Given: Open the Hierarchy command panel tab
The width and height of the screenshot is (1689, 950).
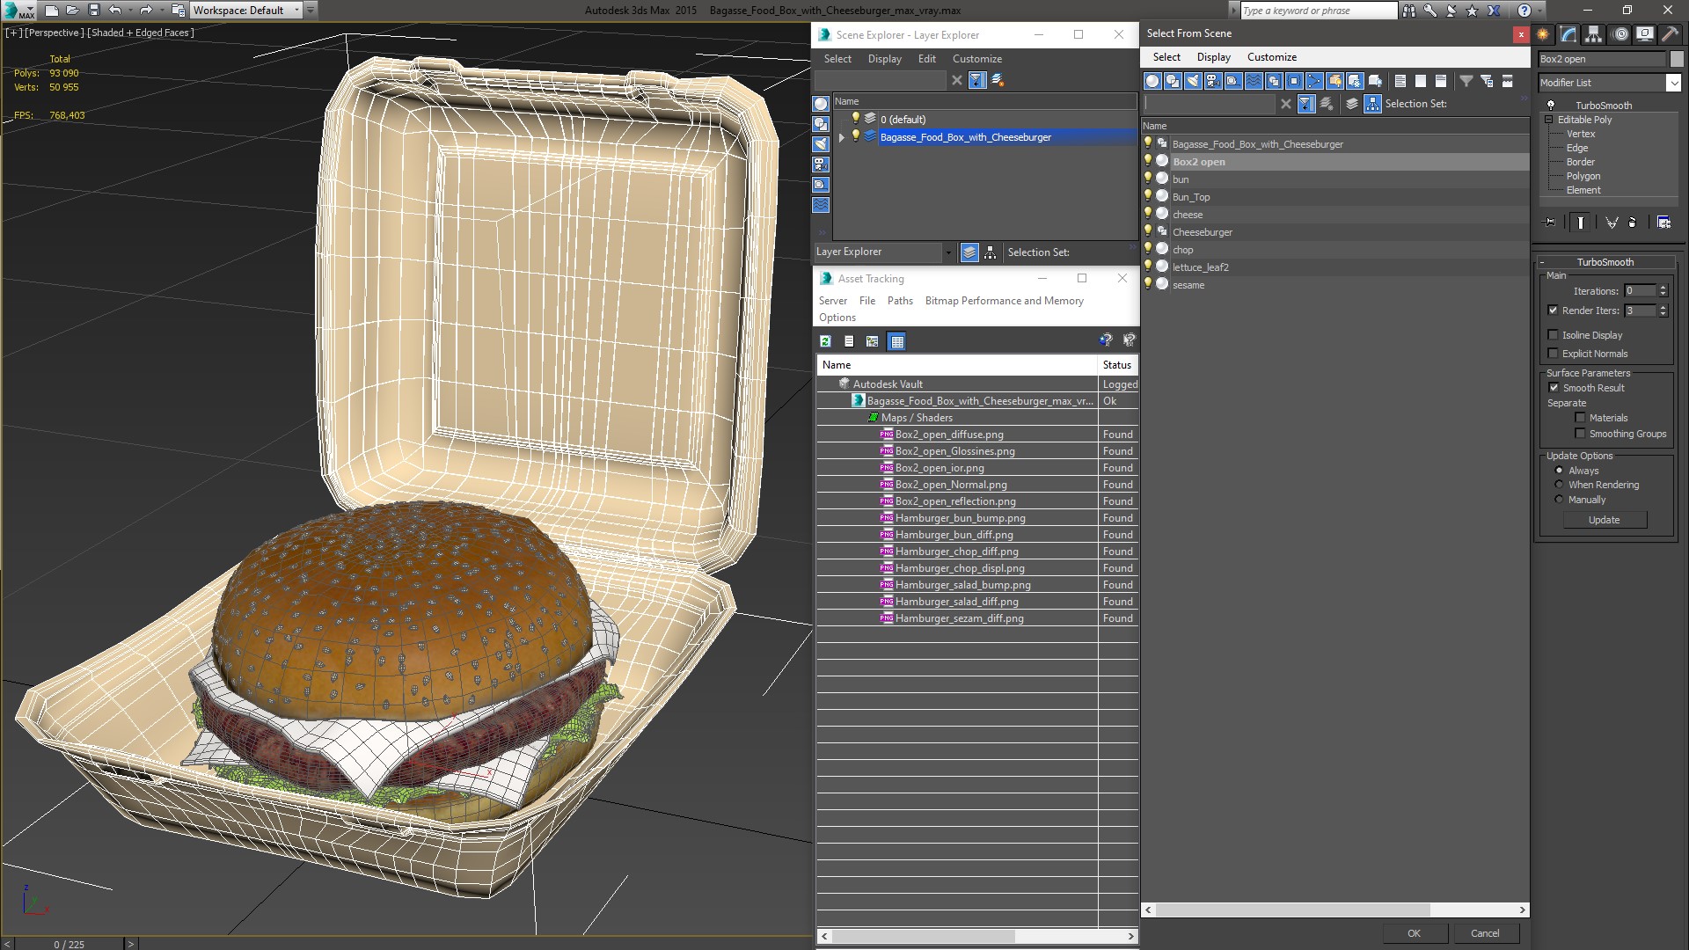Looking at the screenshot, I should [x=1594, y=34].
